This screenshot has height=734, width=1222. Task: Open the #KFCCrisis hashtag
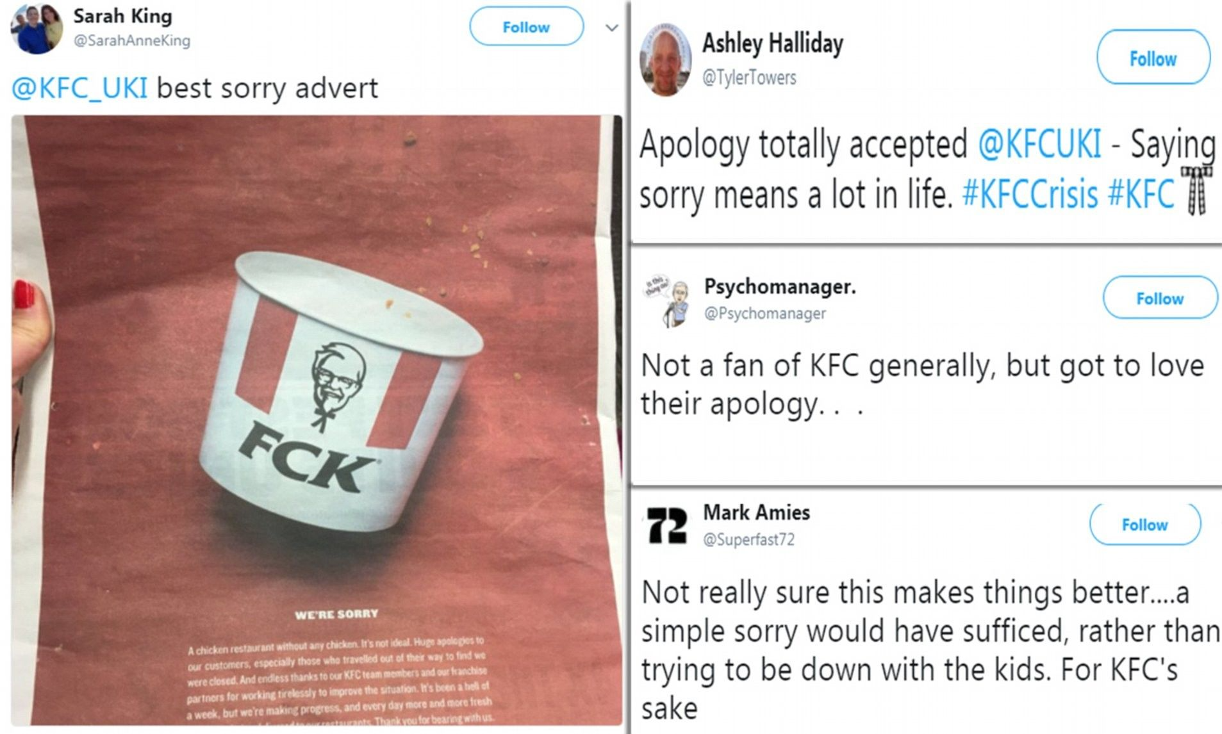1030,194
